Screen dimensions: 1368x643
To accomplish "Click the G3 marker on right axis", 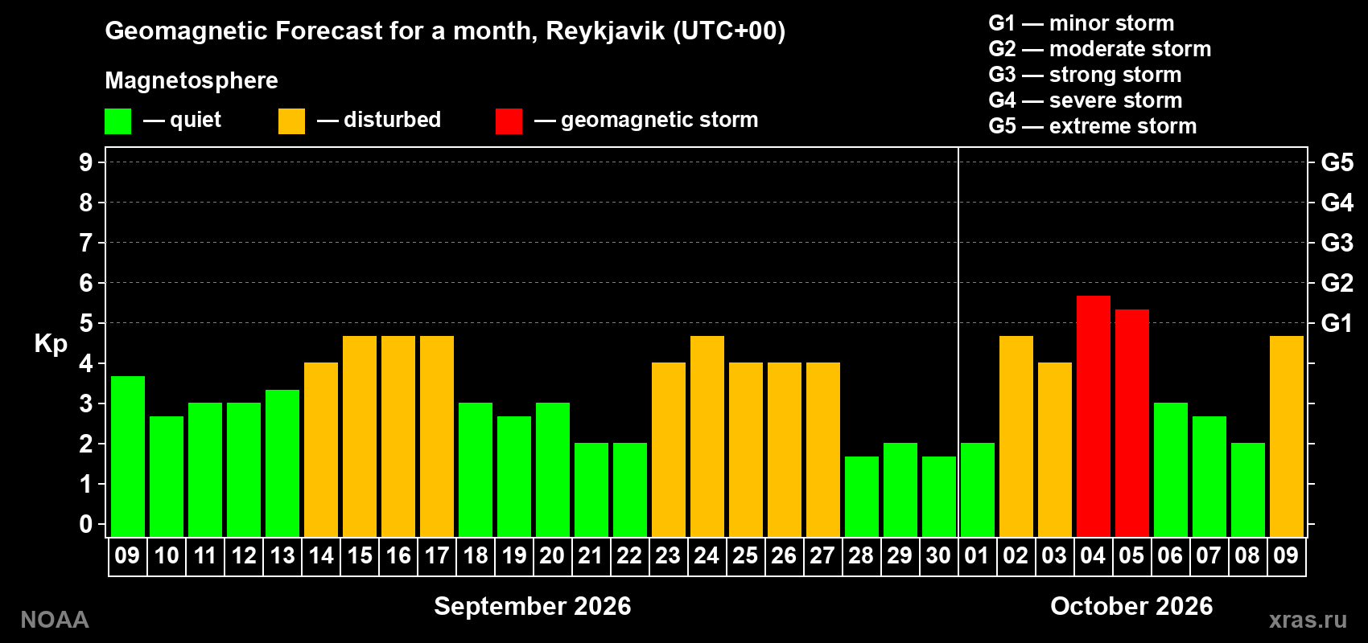I will tap(1337, 243).
